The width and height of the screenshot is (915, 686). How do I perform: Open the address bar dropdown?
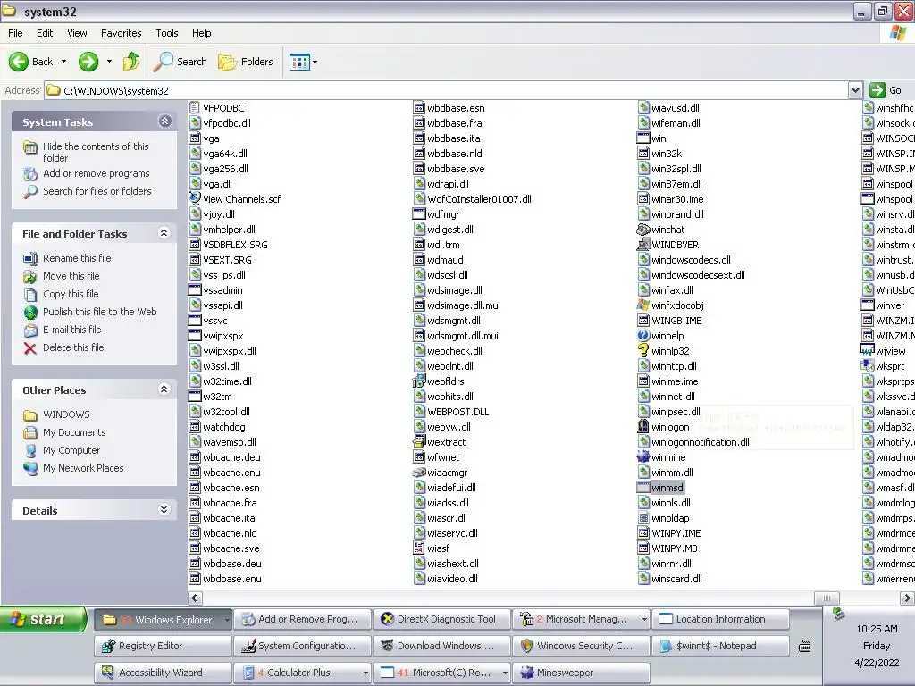click(x=855, y=90)
